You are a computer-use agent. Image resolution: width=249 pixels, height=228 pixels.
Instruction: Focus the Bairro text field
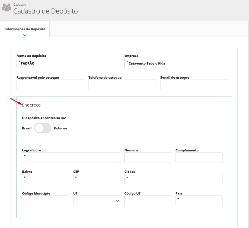[x=45, y=179]
